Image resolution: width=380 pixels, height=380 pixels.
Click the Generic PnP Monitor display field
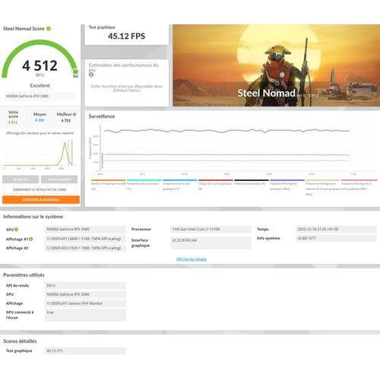pos(85,303)
